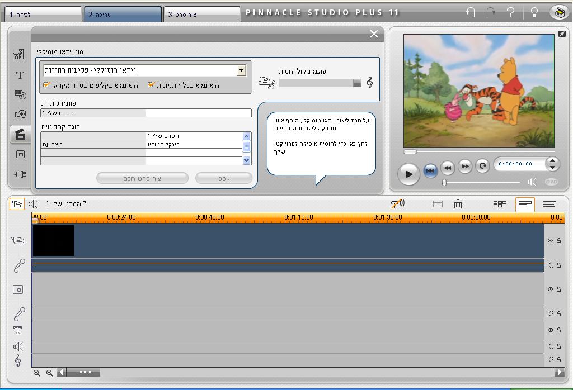This screenshot has height=390, width=573.
Task: Switch to Timeline view
Action: pyautogui.click(x=525, y=204)
